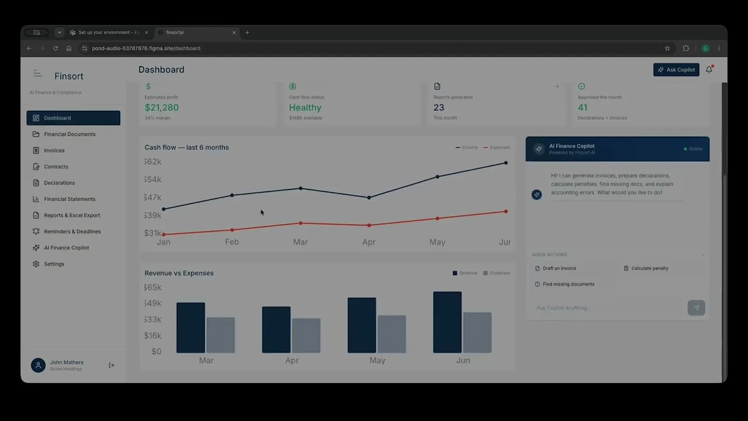This screenshot has width=748, height=421.
Task: Click the Reminders & Deadlines bell icon
Action: coord(36,232)
